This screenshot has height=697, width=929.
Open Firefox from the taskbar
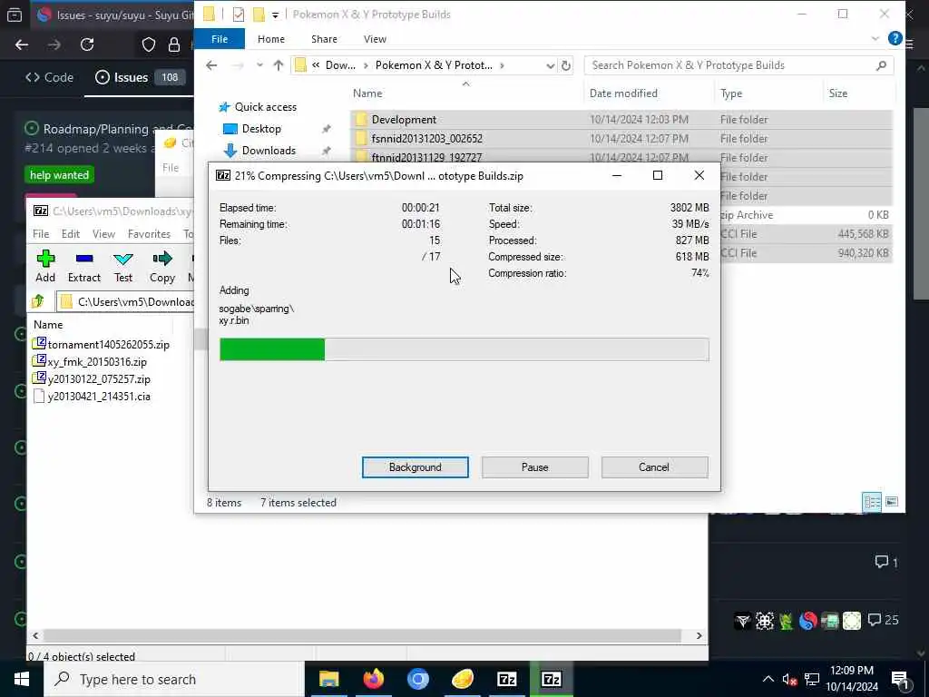[x=373, y=679]
